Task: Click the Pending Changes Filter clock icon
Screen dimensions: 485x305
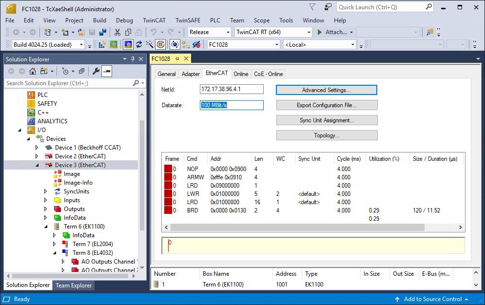Action: [x=65, y=72]
